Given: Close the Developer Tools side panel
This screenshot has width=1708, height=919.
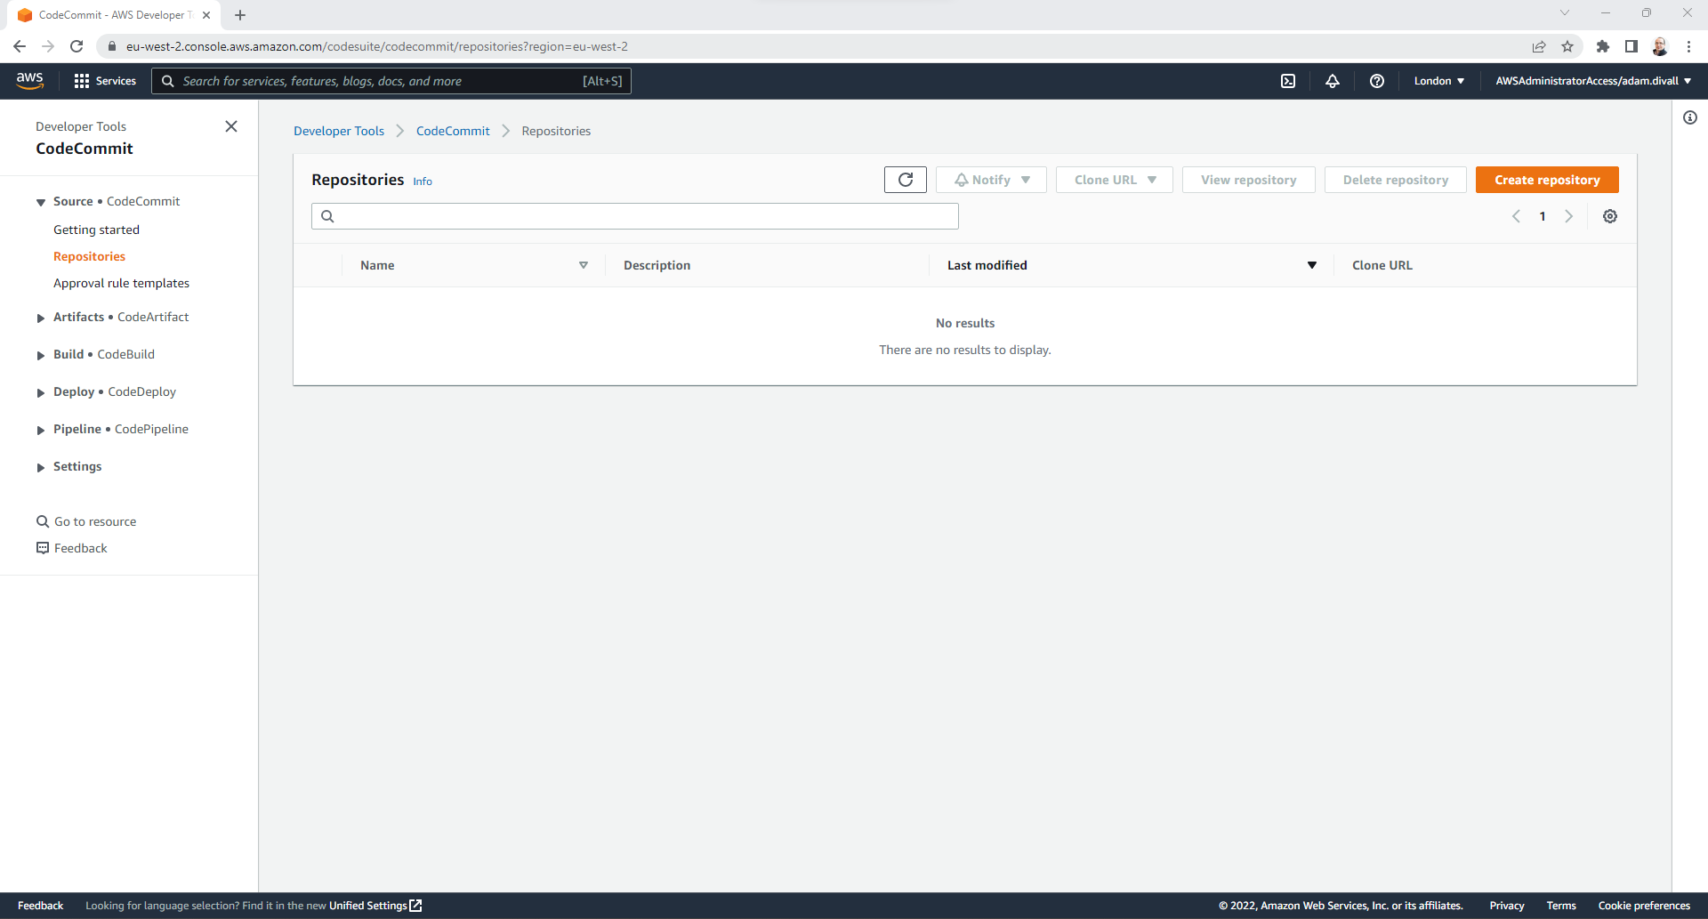Looking at the screenshot, I should (231, 126).
